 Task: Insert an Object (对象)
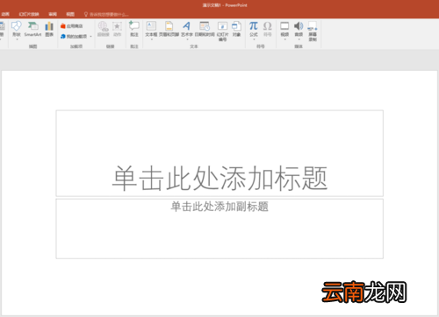tap(236, 29)
